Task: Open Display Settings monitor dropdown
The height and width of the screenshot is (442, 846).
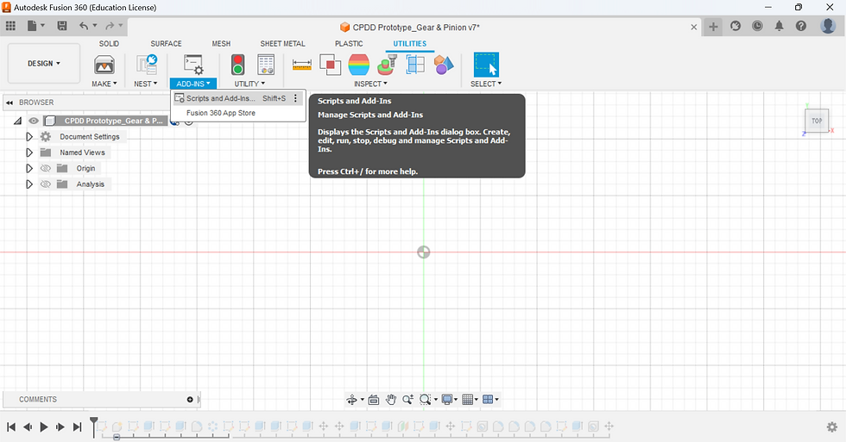Action: pos(450,400)
